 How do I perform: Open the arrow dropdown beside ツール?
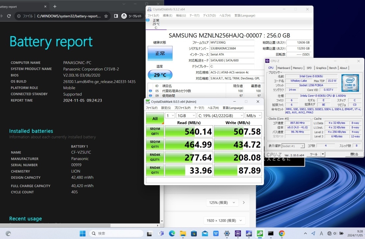click(323, 154)
